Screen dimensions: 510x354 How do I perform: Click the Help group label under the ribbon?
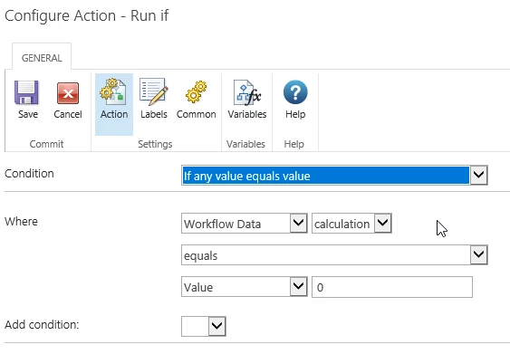pos(294,144)
